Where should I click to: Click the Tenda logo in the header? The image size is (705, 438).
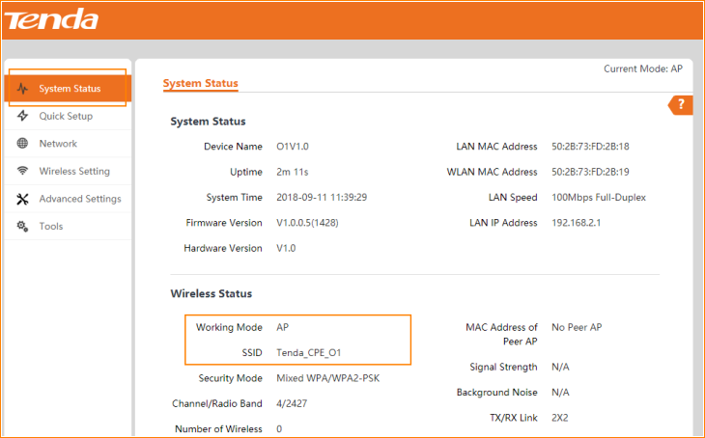(x=54, y=19)
